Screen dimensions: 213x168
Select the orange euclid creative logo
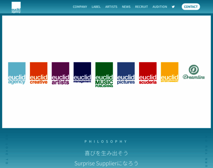click(39, 73)
